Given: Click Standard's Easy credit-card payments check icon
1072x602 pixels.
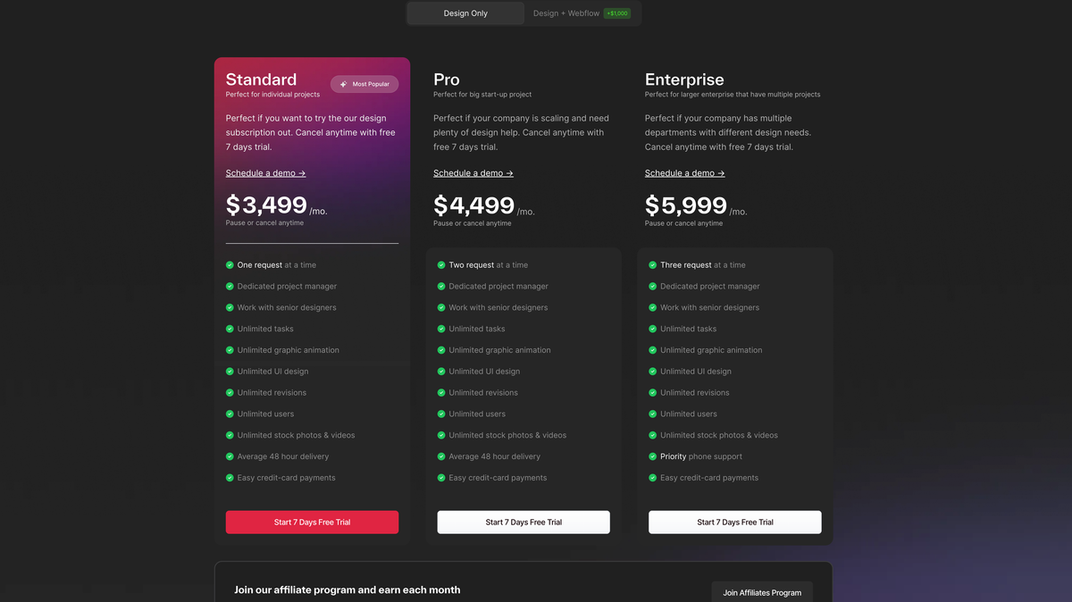Looking at the screenshot, I should point(230,478).
